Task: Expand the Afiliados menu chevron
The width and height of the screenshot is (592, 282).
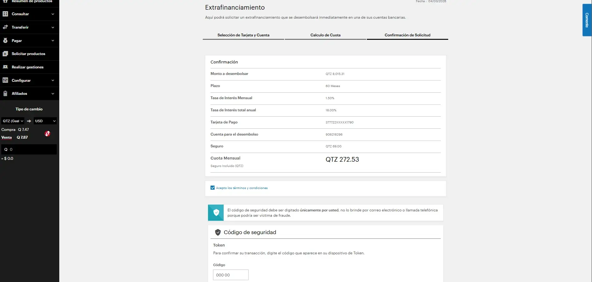Action: tap(53, 94)
